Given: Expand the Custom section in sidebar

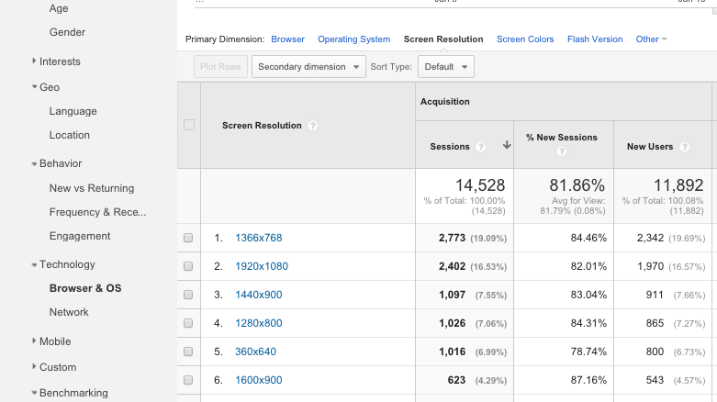Looking at the screenshot, I should coord(34,366).
